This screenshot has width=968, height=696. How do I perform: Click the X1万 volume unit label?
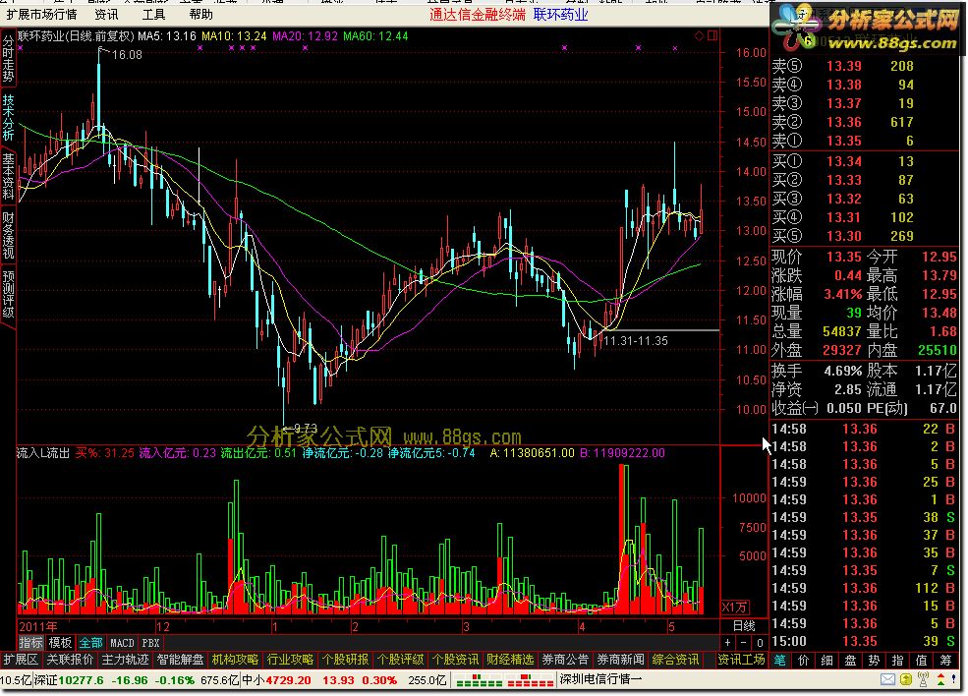coord(736,608)
